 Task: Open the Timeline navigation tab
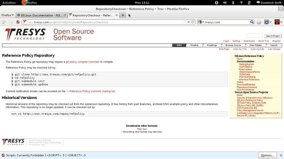(194, 45)
